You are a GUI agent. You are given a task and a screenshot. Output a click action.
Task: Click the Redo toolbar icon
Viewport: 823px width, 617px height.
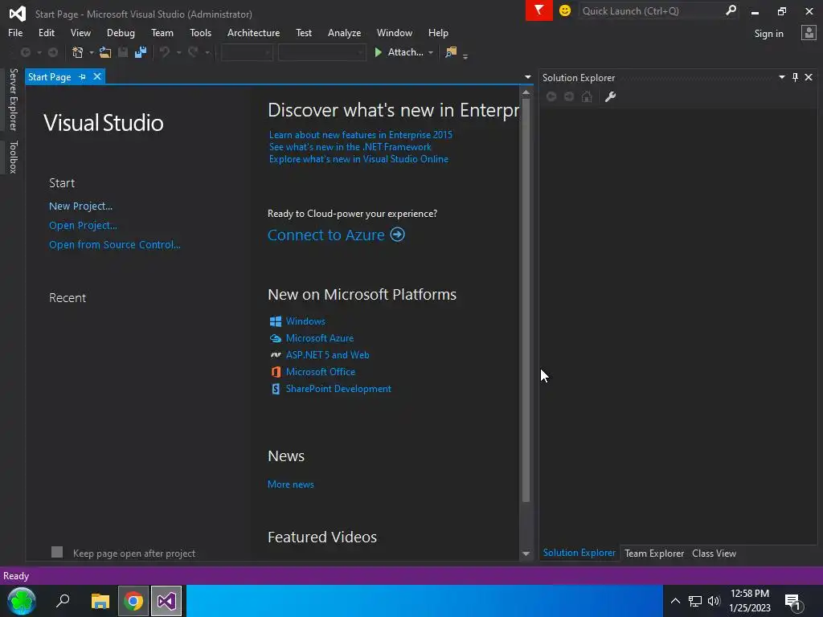pyautogui.click(x=193, y=52)
